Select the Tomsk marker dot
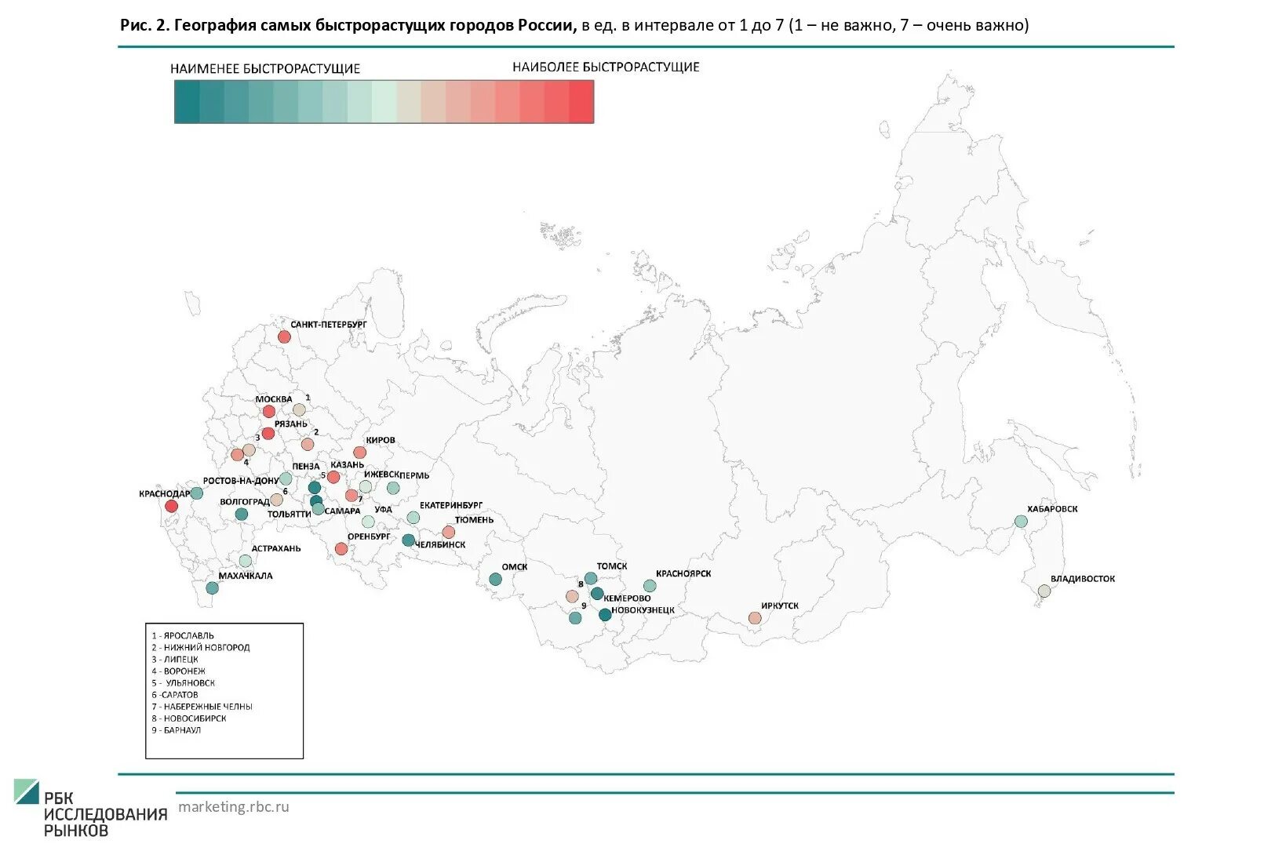 pyautogui.click(x=591, y=579)
